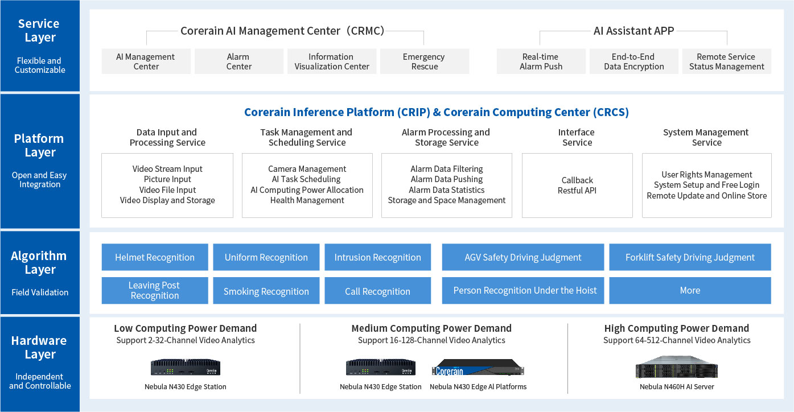This screenshot has height=412, width=794.
Task: Click the More algorithms tile
Action: (x=690, y=291)
